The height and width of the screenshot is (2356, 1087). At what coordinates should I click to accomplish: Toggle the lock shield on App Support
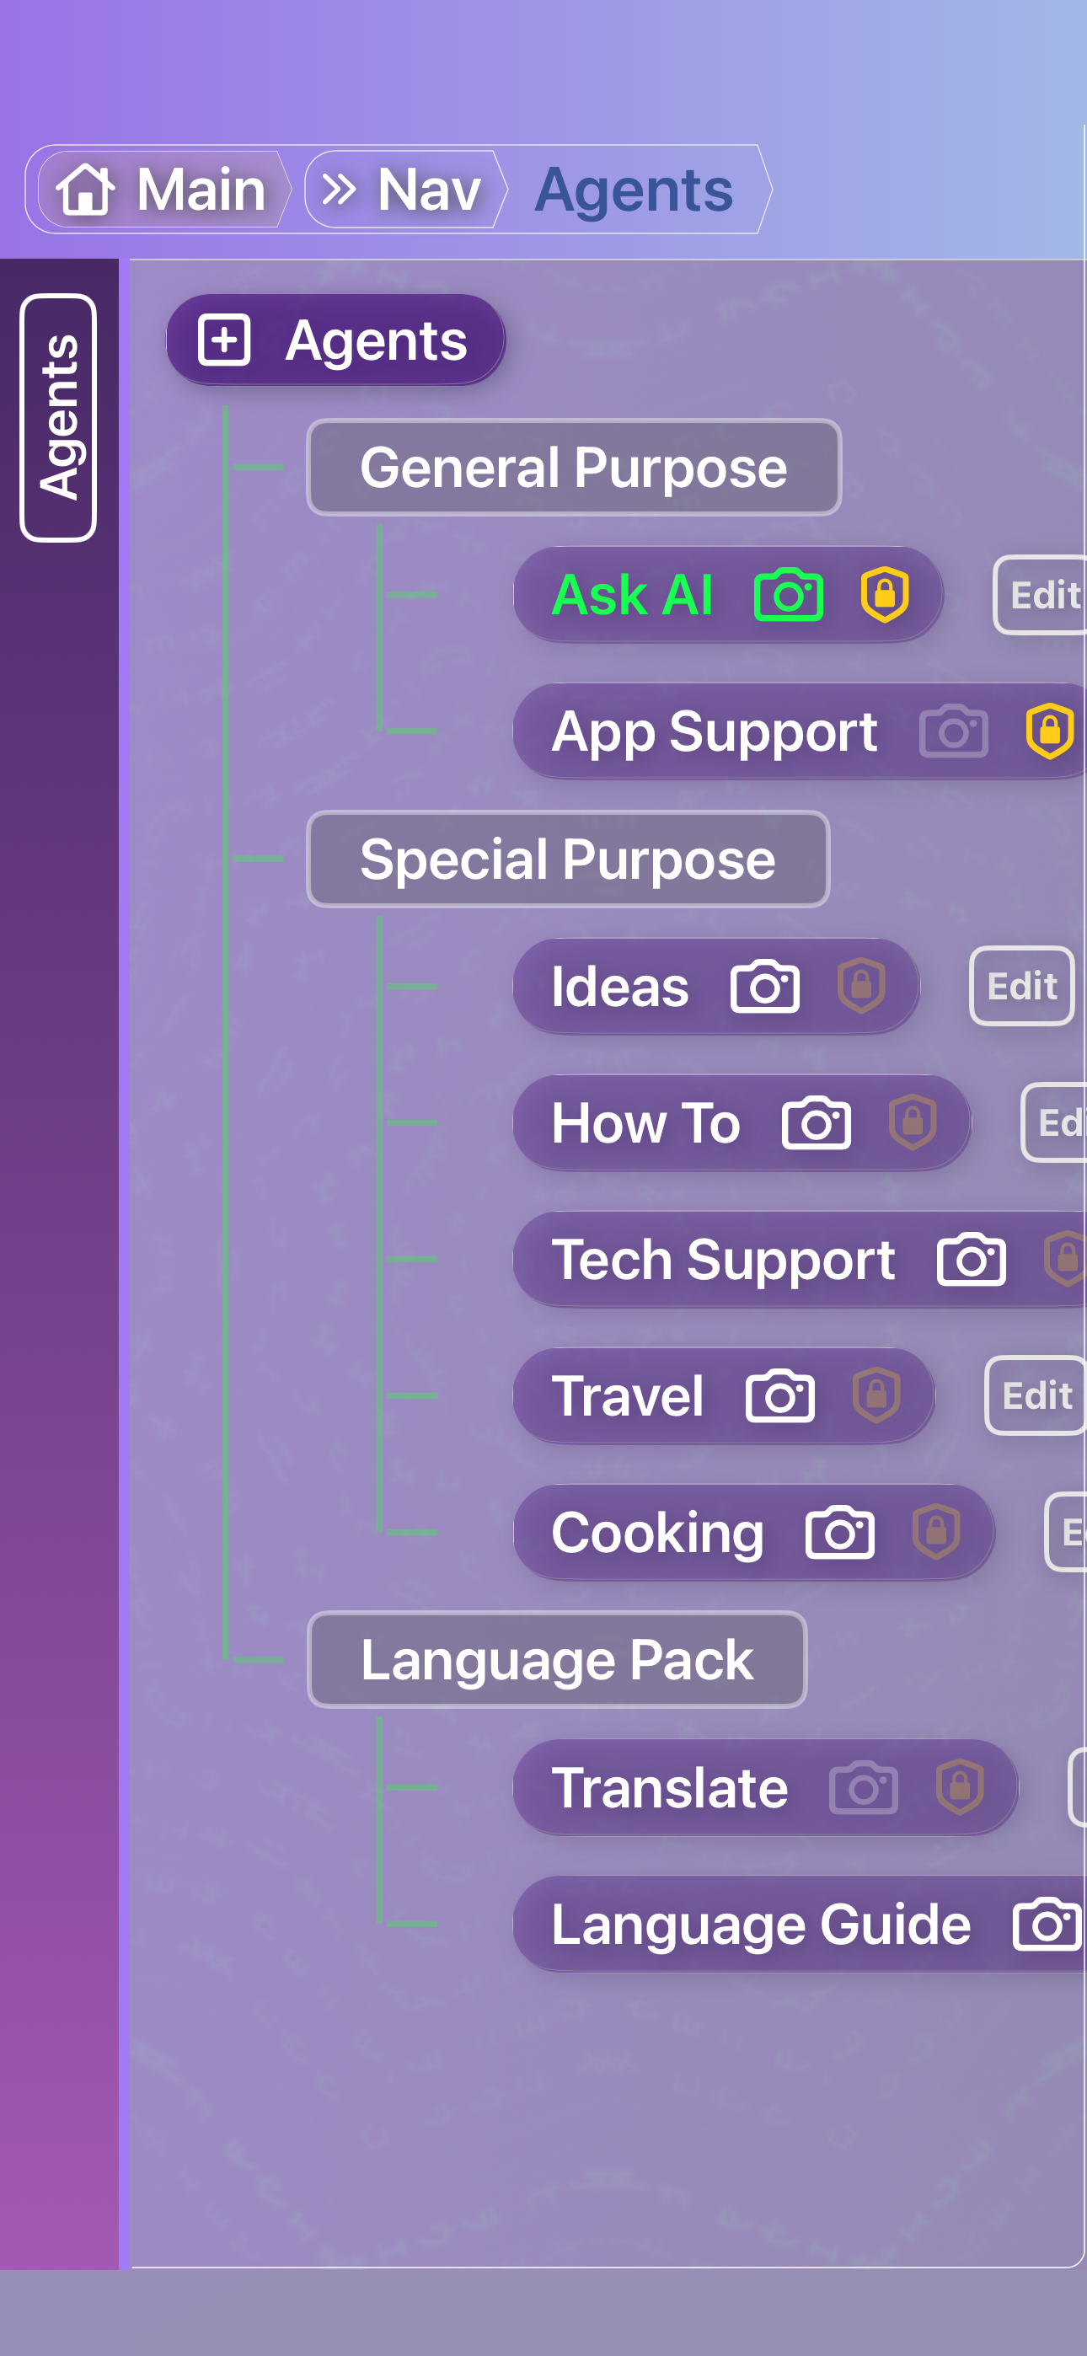pos(1051,730)
